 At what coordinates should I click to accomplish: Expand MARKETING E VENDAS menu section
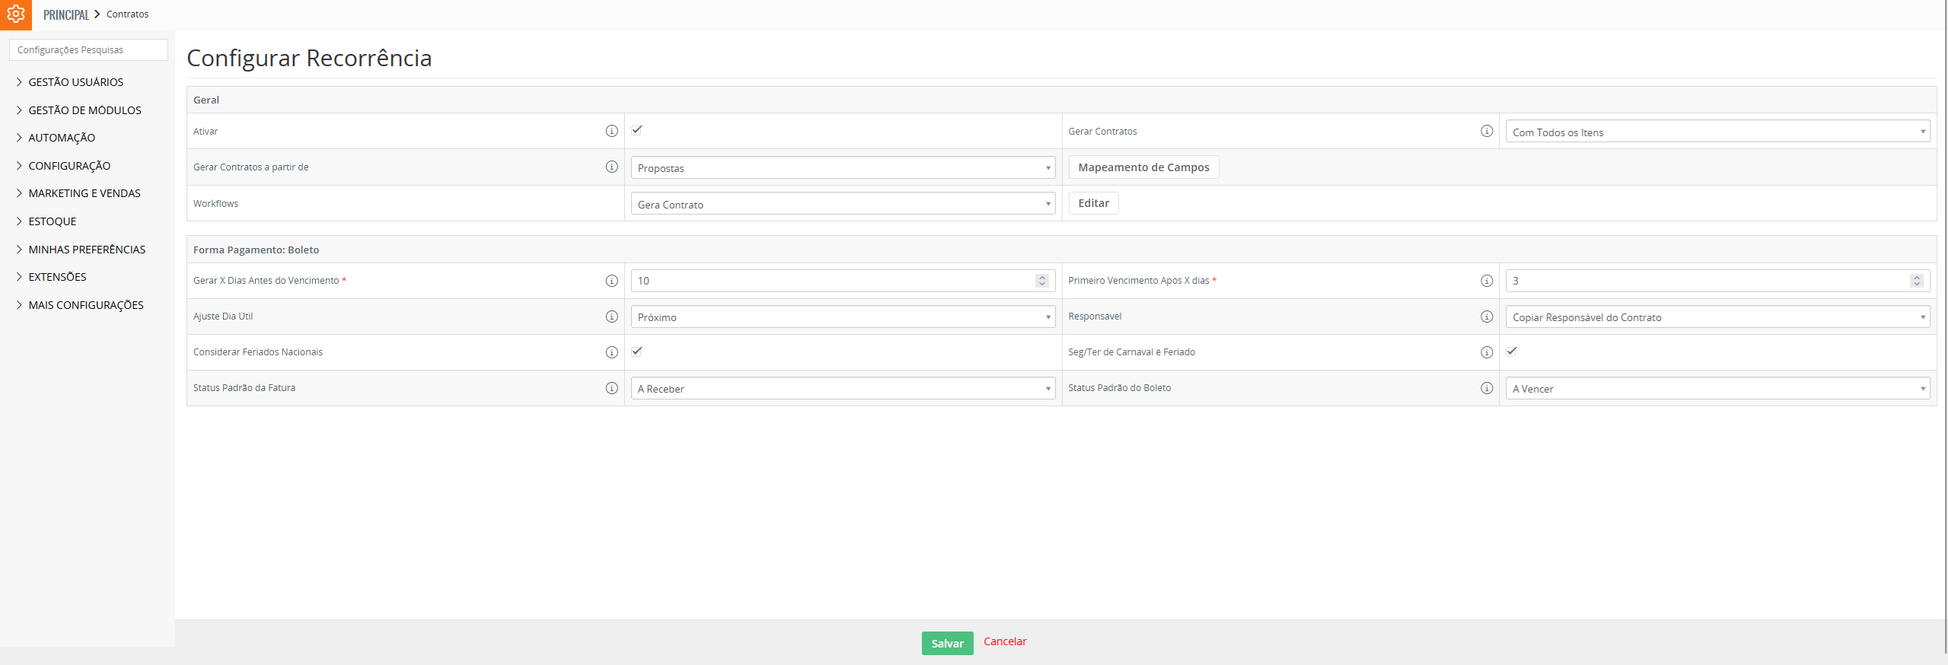84,193
